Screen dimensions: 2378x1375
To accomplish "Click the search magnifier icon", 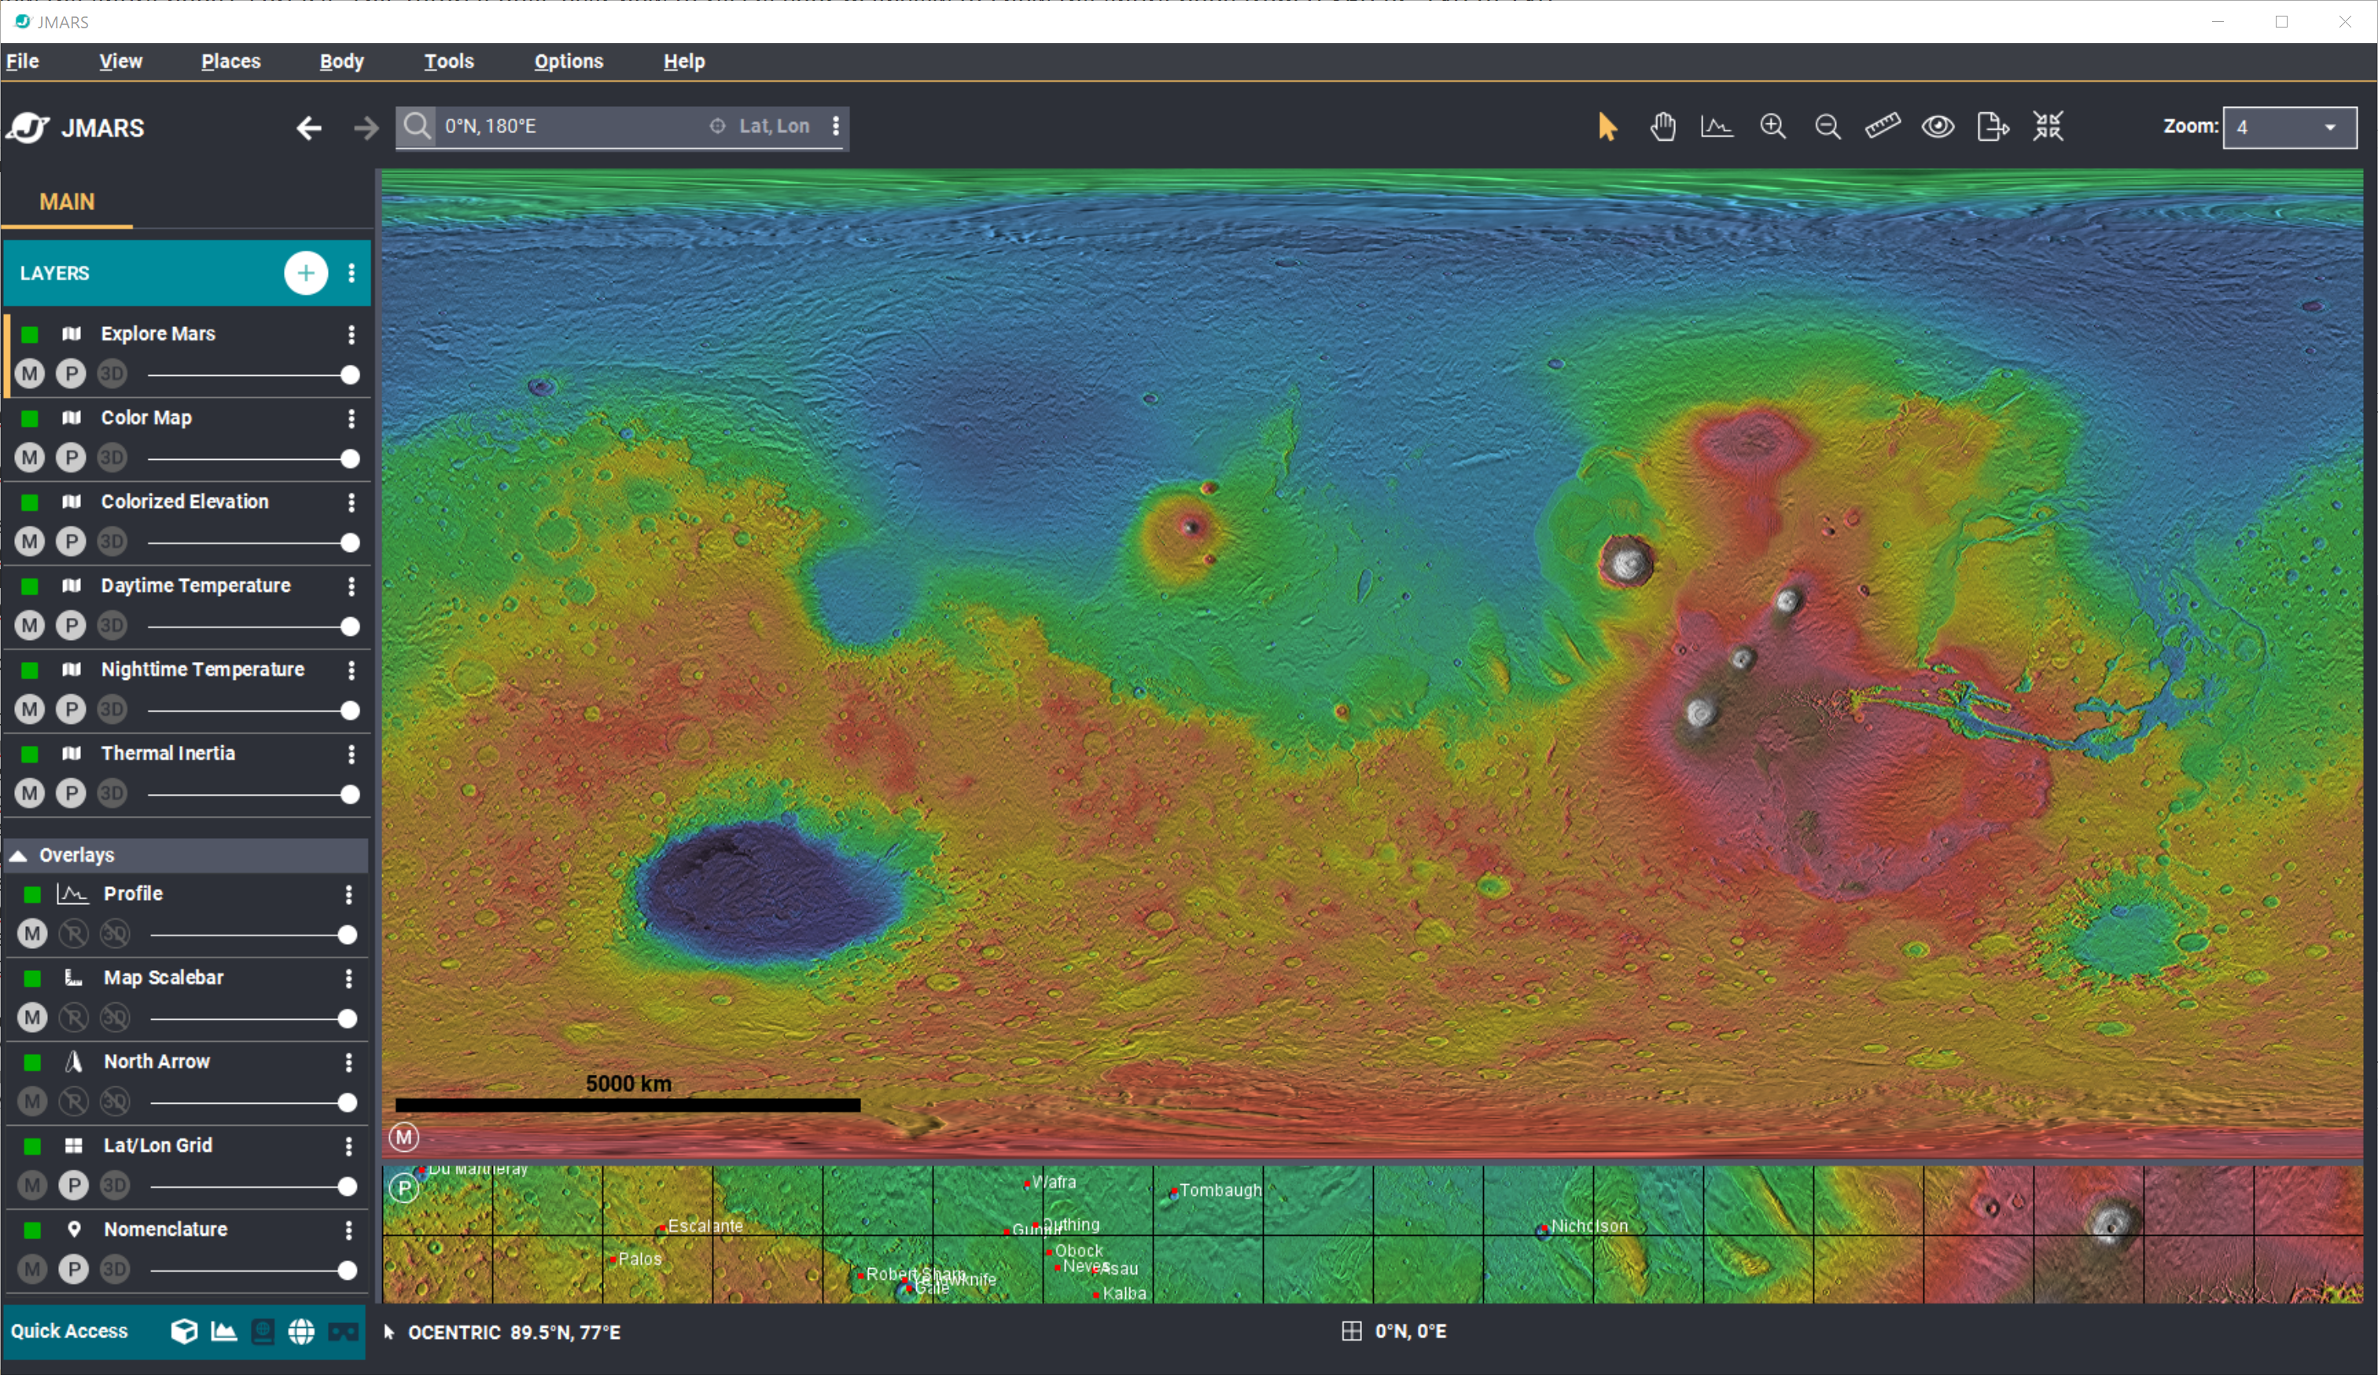I will [x=417, y=126].
